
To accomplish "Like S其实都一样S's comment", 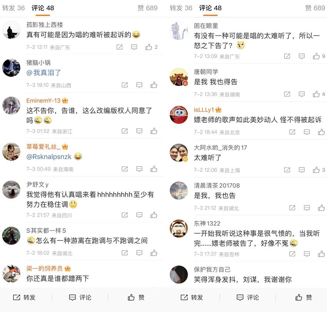I will (x=154, y=253).
